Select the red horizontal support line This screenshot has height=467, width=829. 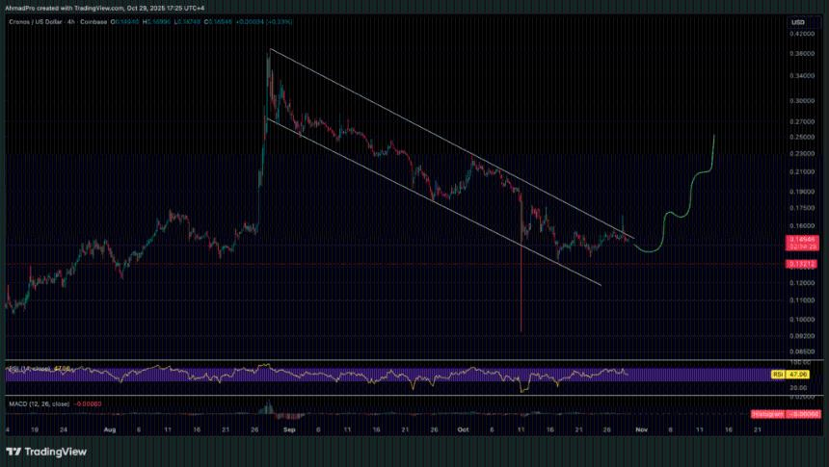(386, 262)
